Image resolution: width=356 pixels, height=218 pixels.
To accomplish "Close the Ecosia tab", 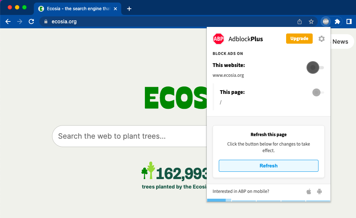I will pos(115,9).
